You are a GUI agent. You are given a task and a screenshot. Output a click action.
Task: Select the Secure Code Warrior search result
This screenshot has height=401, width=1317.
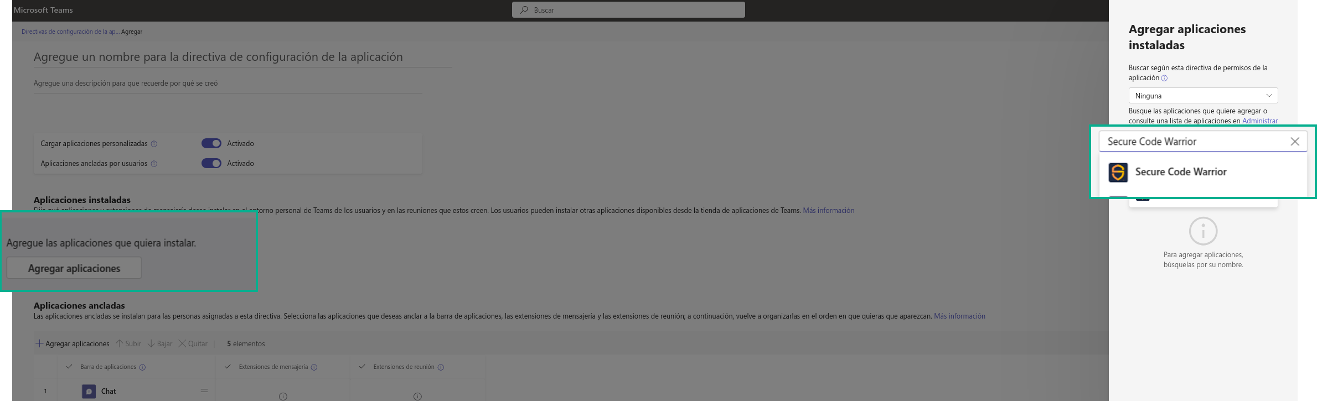tap(1203, 172)
